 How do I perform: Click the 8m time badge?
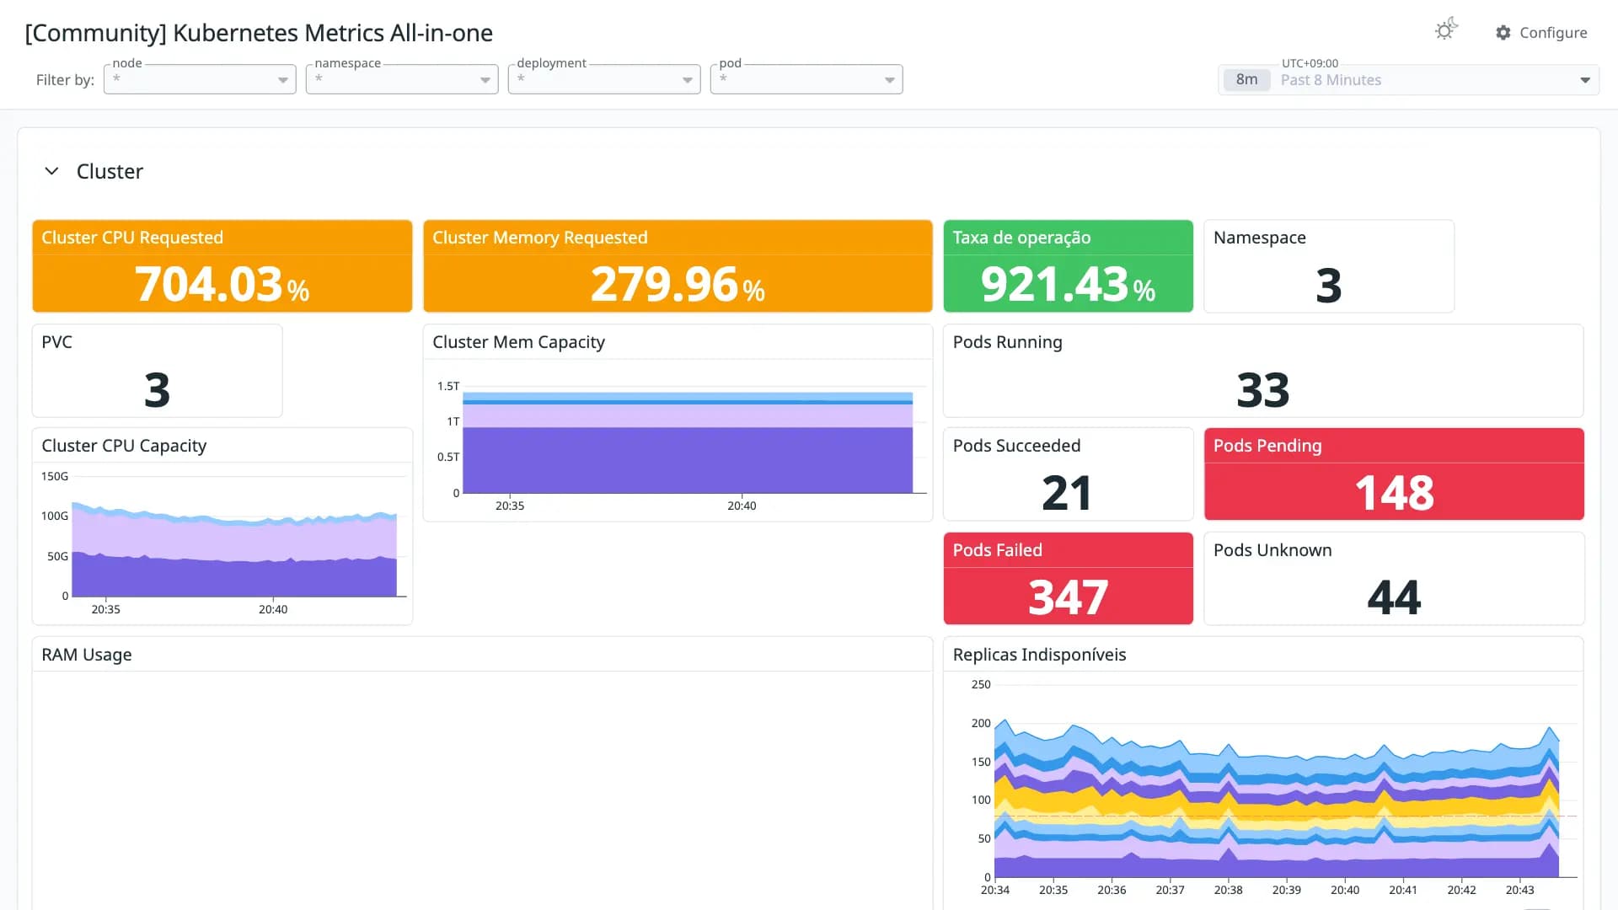pos(1247,80)
